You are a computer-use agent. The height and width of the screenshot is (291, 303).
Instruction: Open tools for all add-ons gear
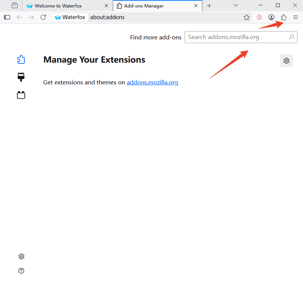point(286,61)
